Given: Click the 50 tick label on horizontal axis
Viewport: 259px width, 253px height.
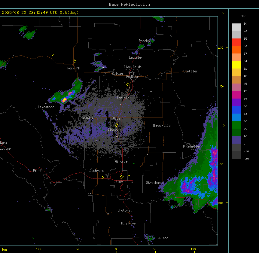Looking at the screenshot, I should pos(154,249).
